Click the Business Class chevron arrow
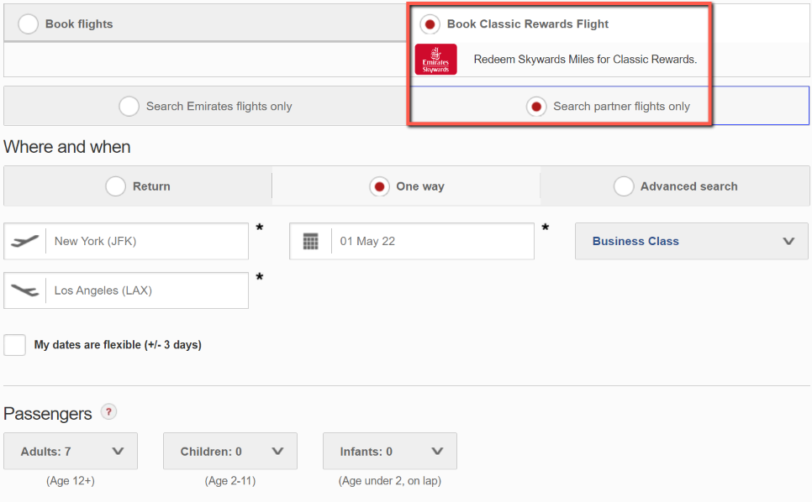This screenshot has height=502, width=812. (x=788, y=242)
